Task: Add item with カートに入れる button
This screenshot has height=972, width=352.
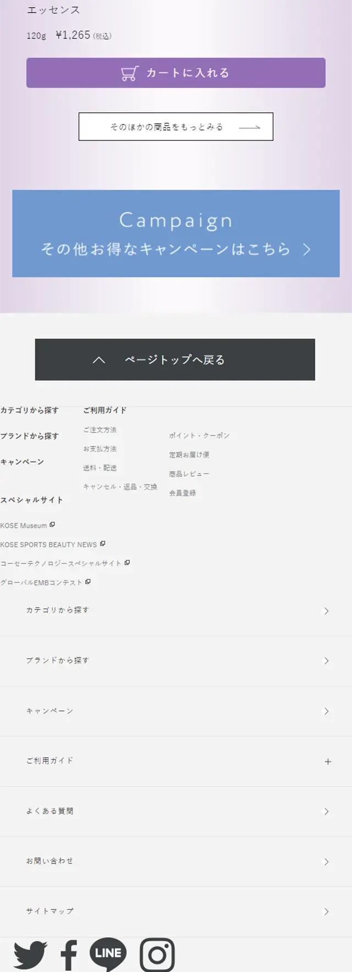Action: [x=176, y=73]
